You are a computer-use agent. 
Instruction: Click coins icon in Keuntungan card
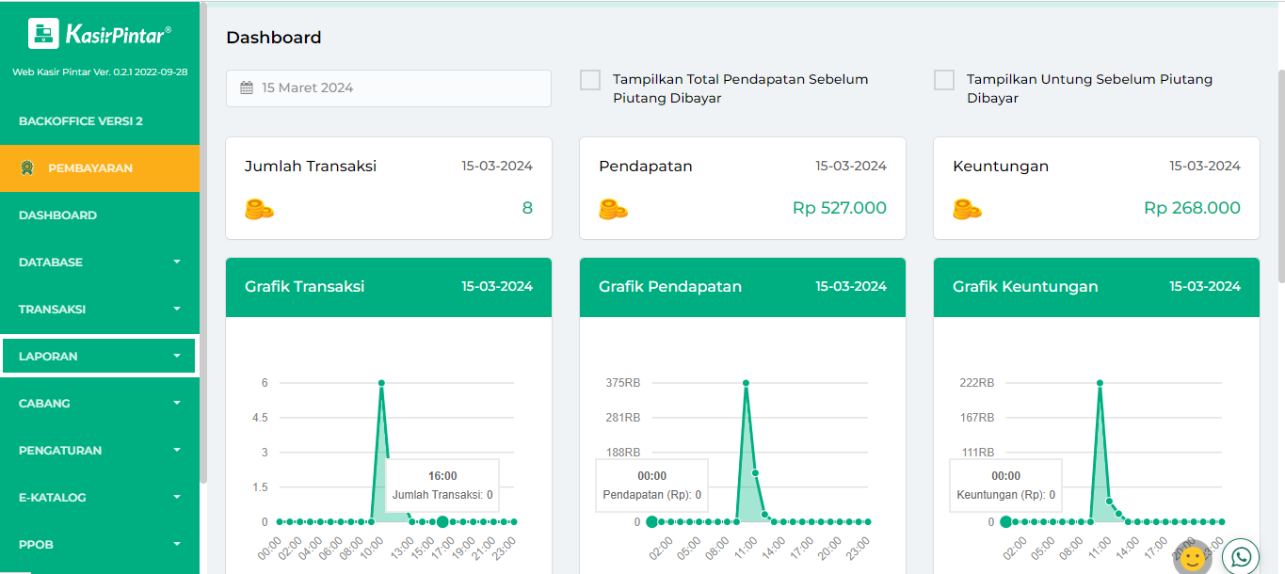967,209
